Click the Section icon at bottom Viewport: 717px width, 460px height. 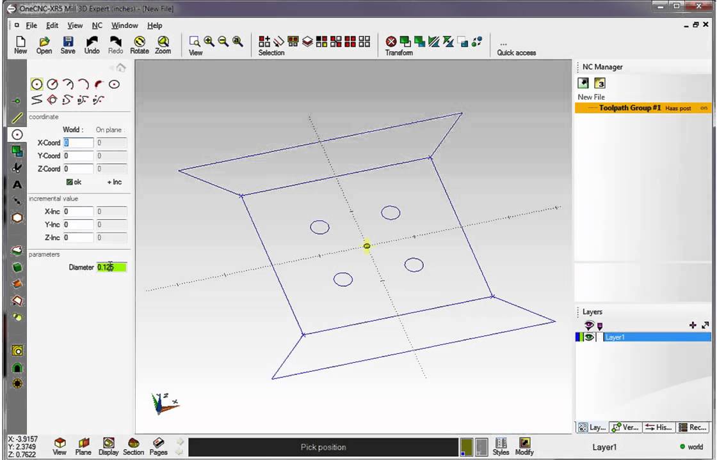[134, 447]
